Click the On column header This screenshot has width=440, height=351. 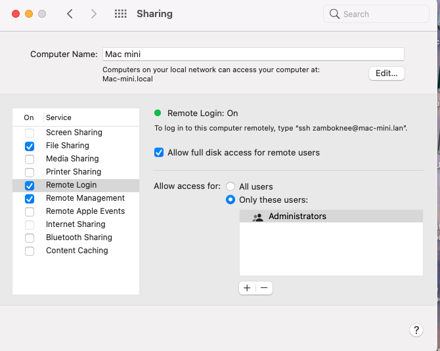[x=29, y=117]
